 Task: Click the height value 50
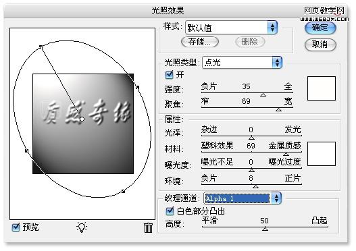pos(264,221)
